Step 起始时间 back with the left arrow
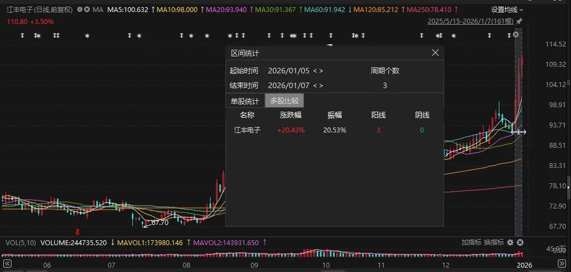Viewport: 571px width, 272px height. pos(314,71)
